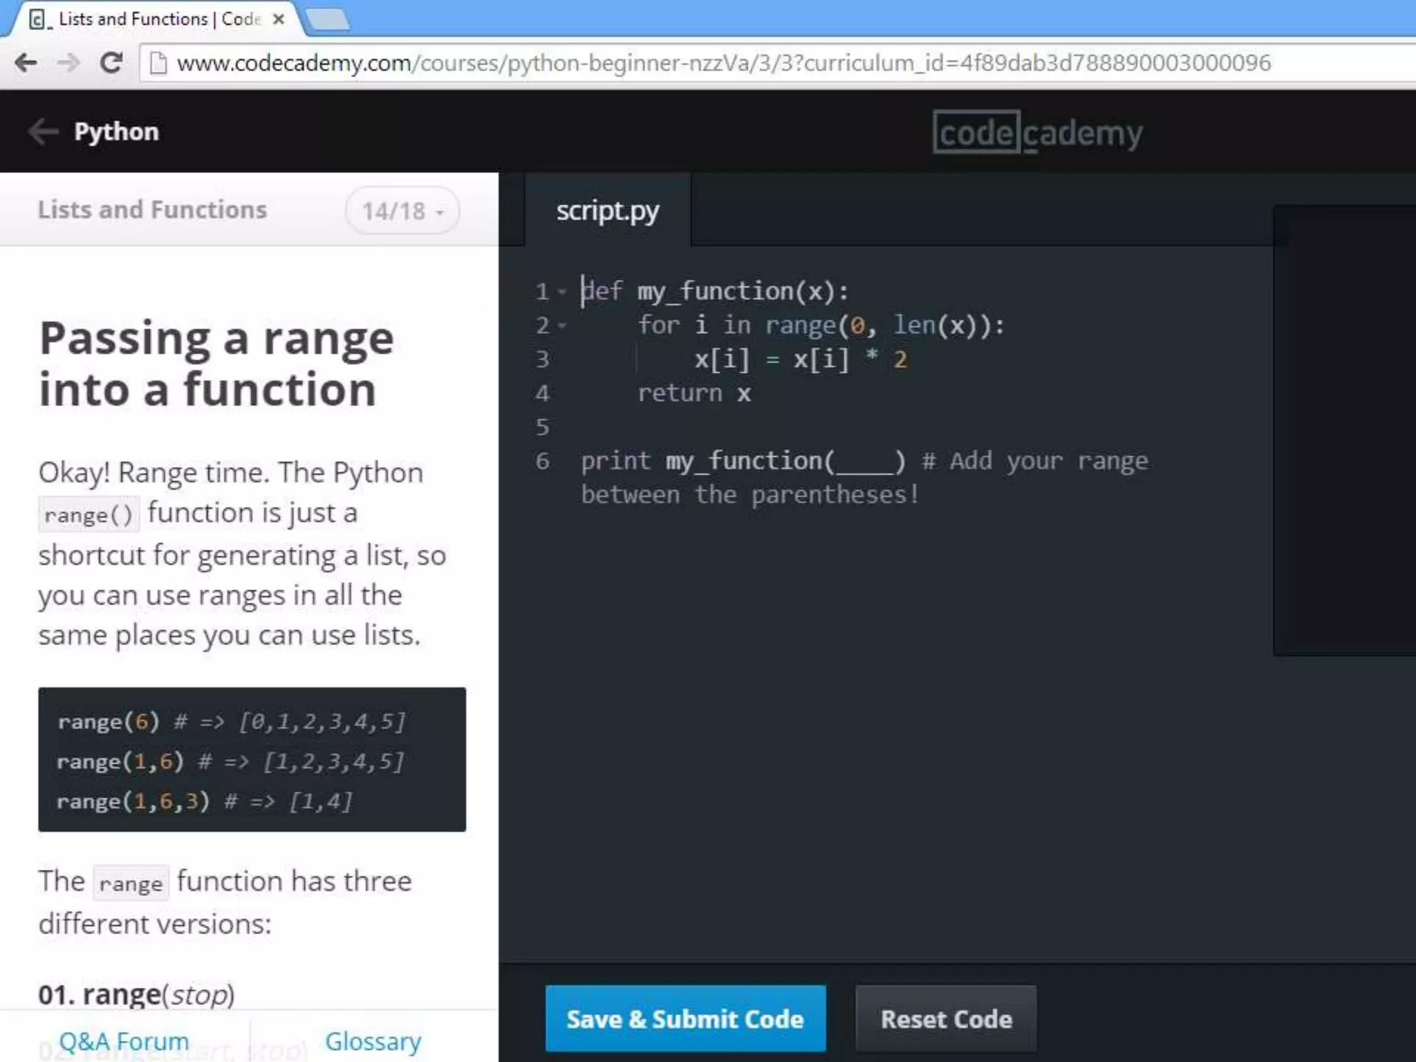The image size is (1416, 1062).
Task: Click the dark output console panel
Action: (1345, 430)
